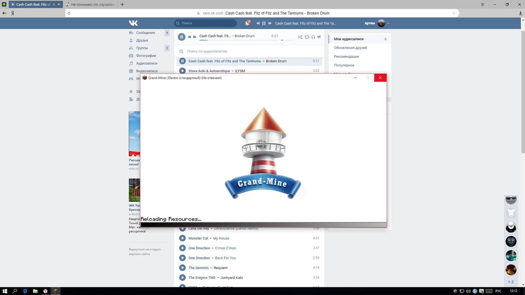Play One Direction – Back For You
The width and height of the screenshot is (525, 295).
(x=183, y=258)
